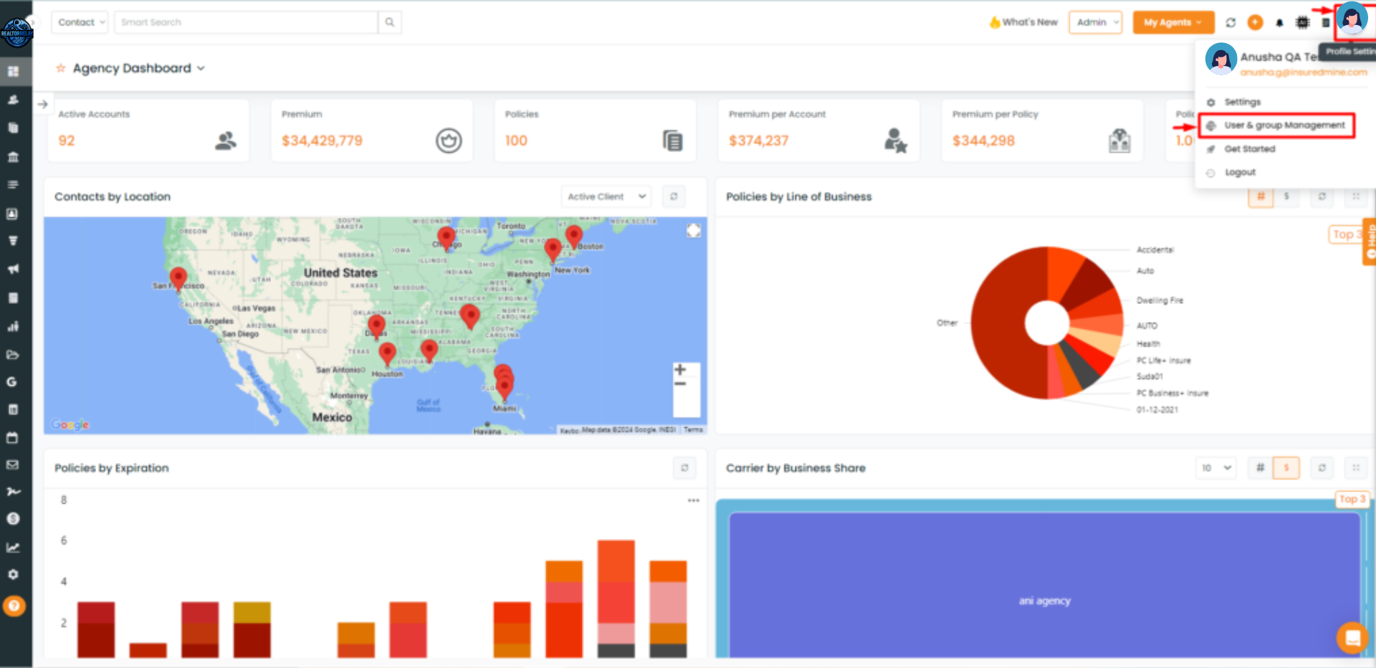Select the hash view toggle on Line of Business chart
This screenshot has height=668, width=1376.
point(1259,196)
